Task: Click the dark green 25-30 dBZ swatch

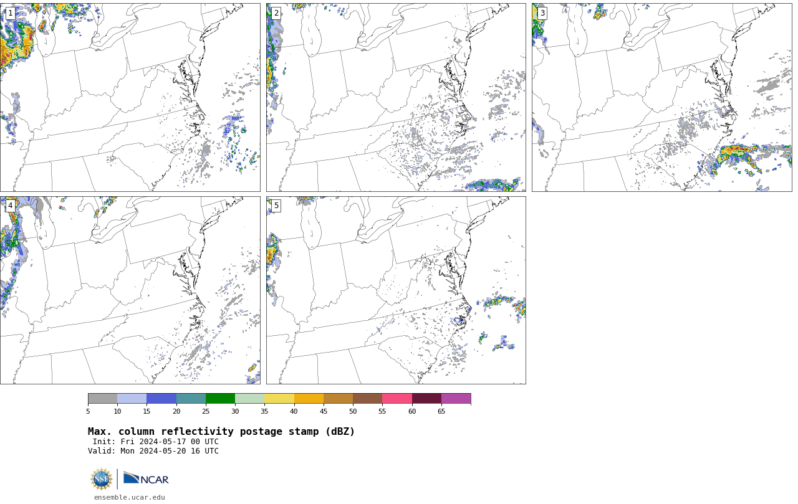Action: pos(220,399)
